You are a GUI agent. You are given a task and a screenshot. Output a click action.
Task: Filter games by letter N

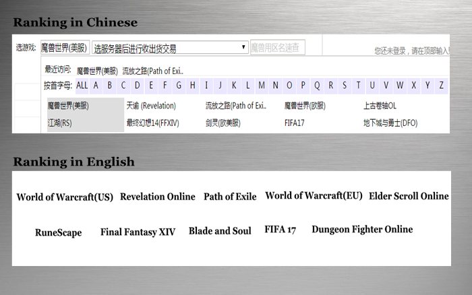pyautogui.click(x=276, y=86)
